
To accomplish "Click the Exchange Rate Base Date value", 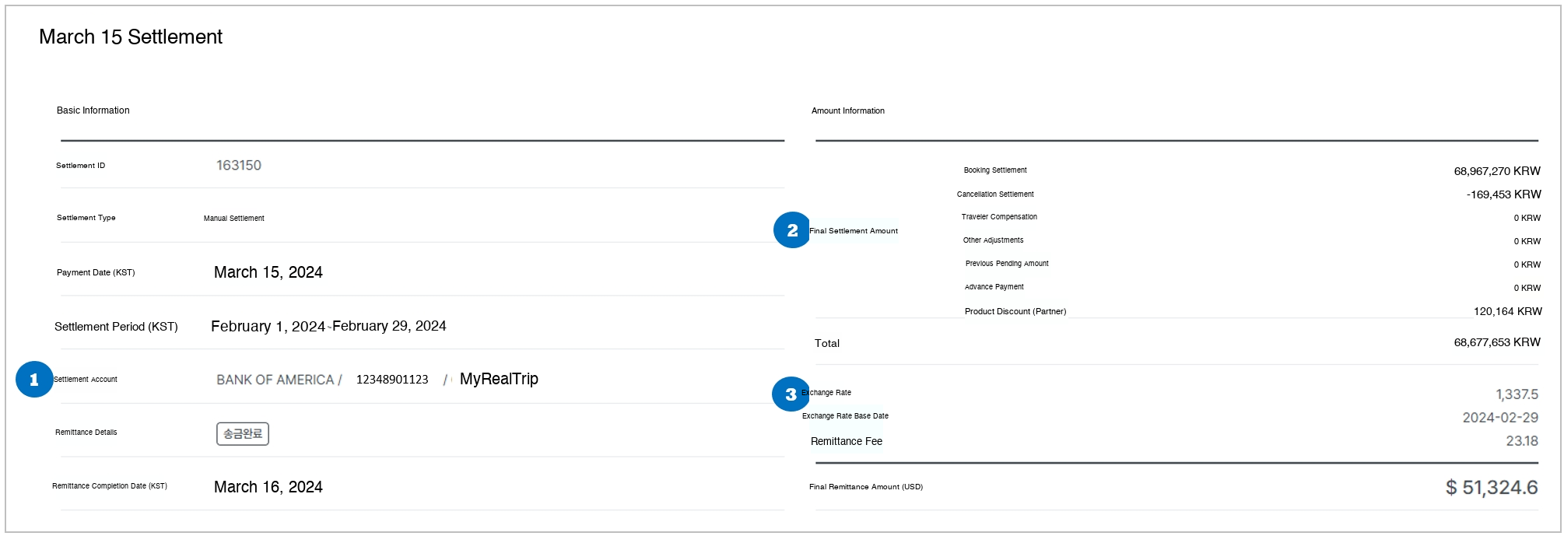I will coord(1499,418).
